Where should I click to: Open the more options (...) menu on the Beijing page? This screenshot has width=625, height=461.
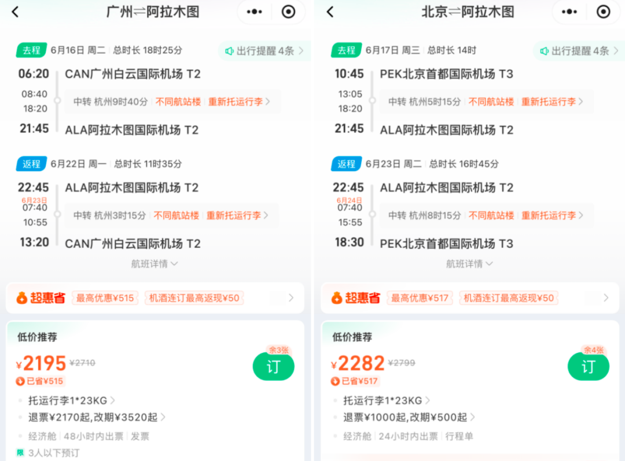pos(569,12)
